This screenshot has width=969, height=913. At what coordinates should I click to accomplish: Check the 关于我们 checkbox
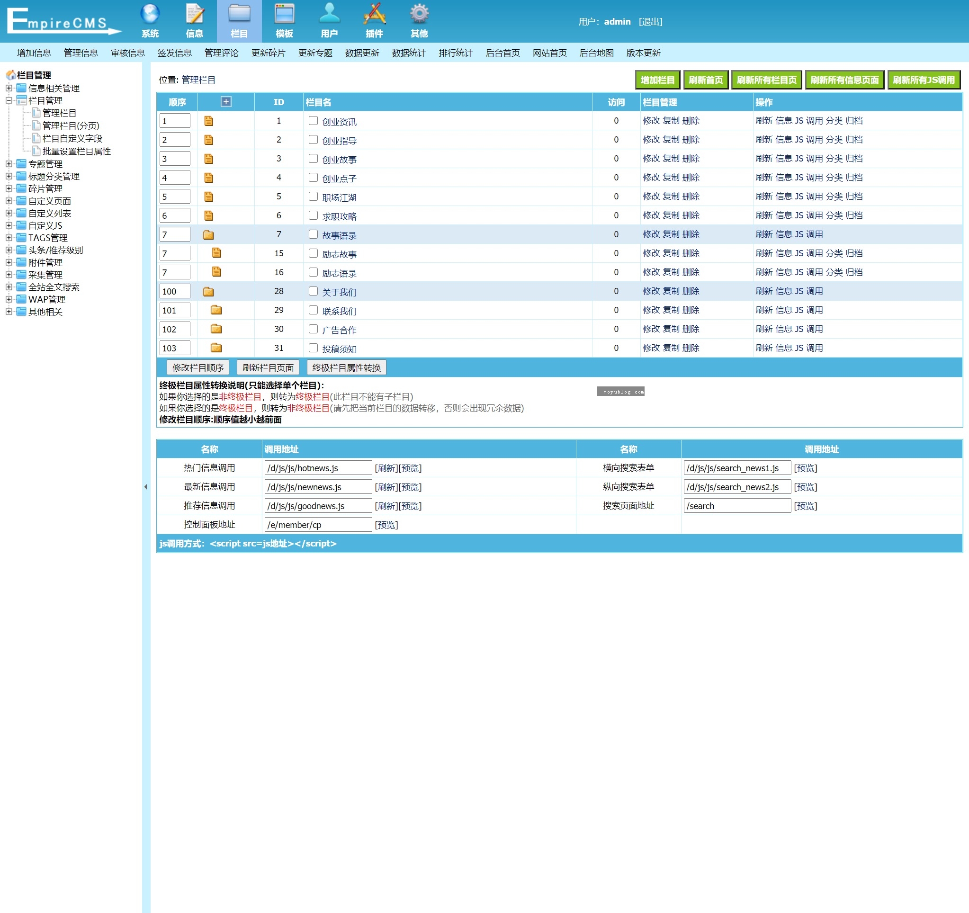[314, 291]
